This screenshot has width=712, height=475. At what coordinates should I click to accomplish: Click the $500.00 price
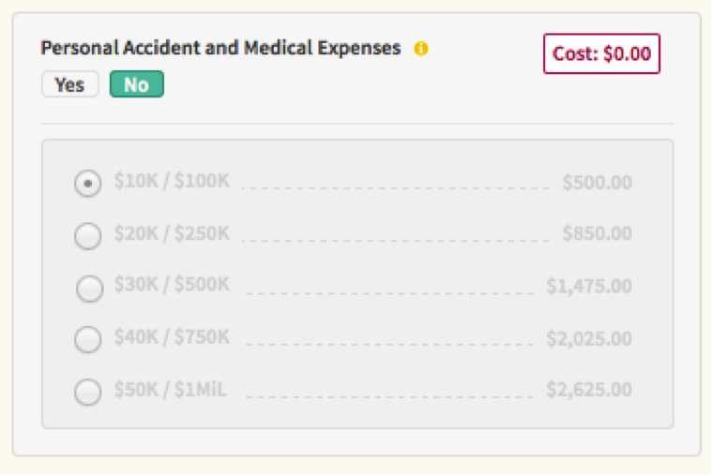(597, 182)
